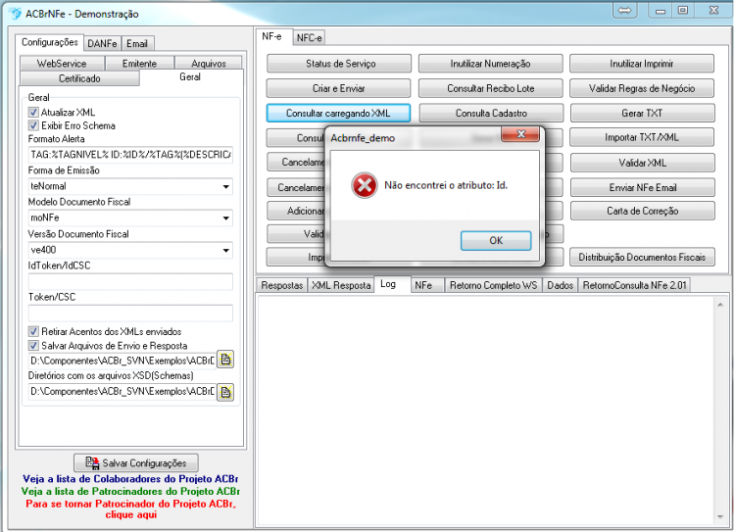Click the XSD Schemas directory path field

pos(122,391)
